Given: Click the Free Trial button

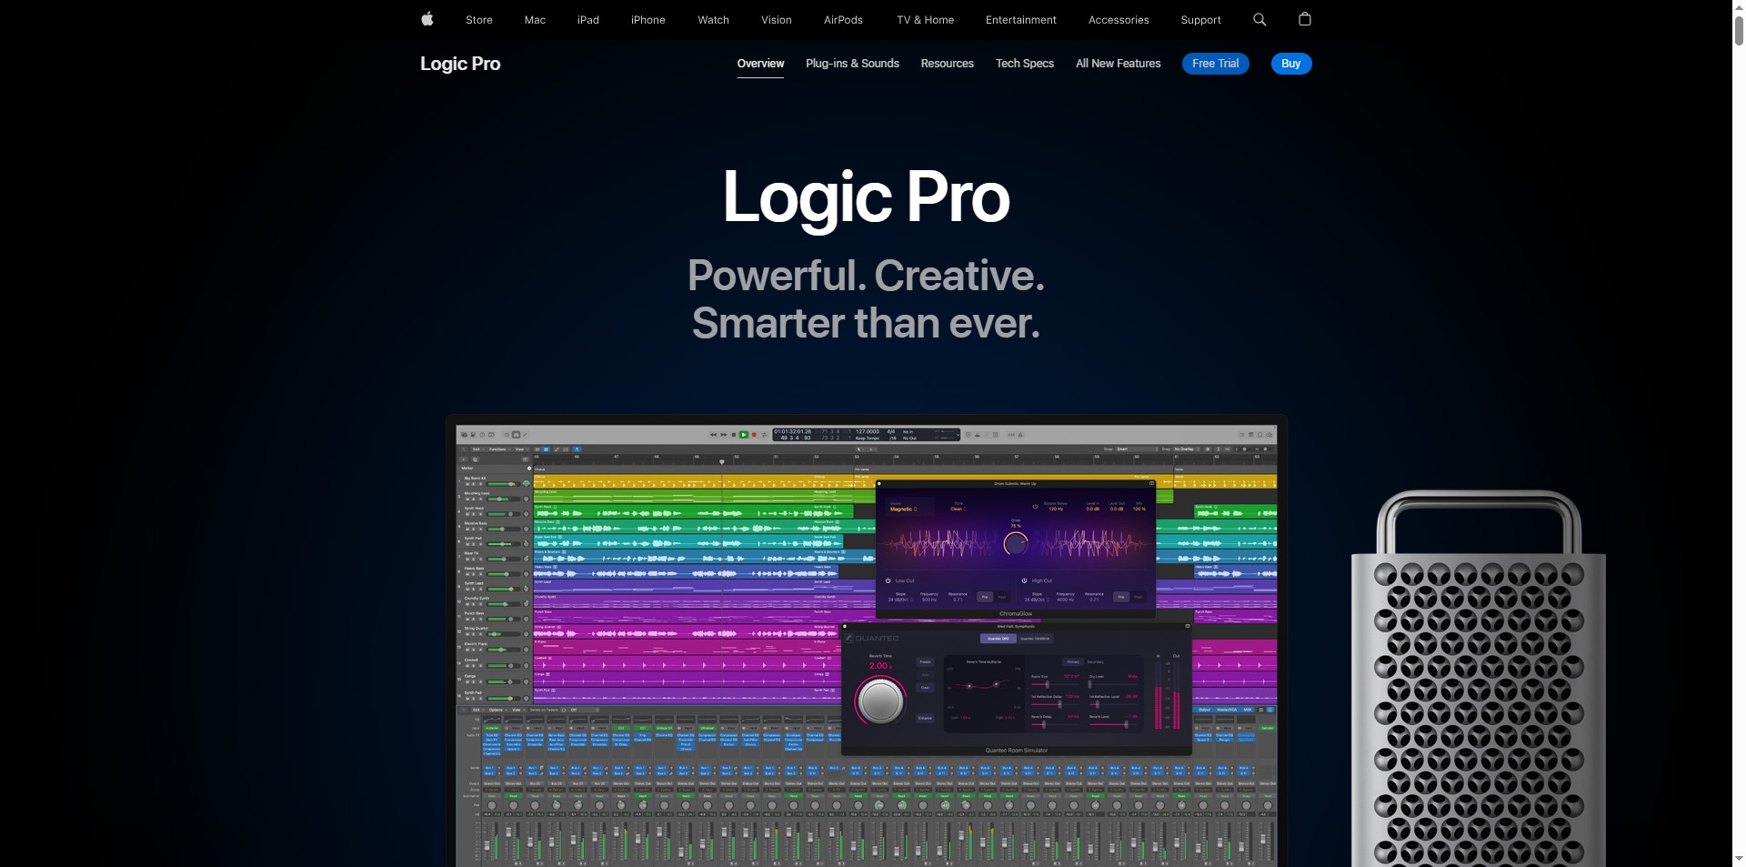Looking at the screenshot, I should [1216, 64].
